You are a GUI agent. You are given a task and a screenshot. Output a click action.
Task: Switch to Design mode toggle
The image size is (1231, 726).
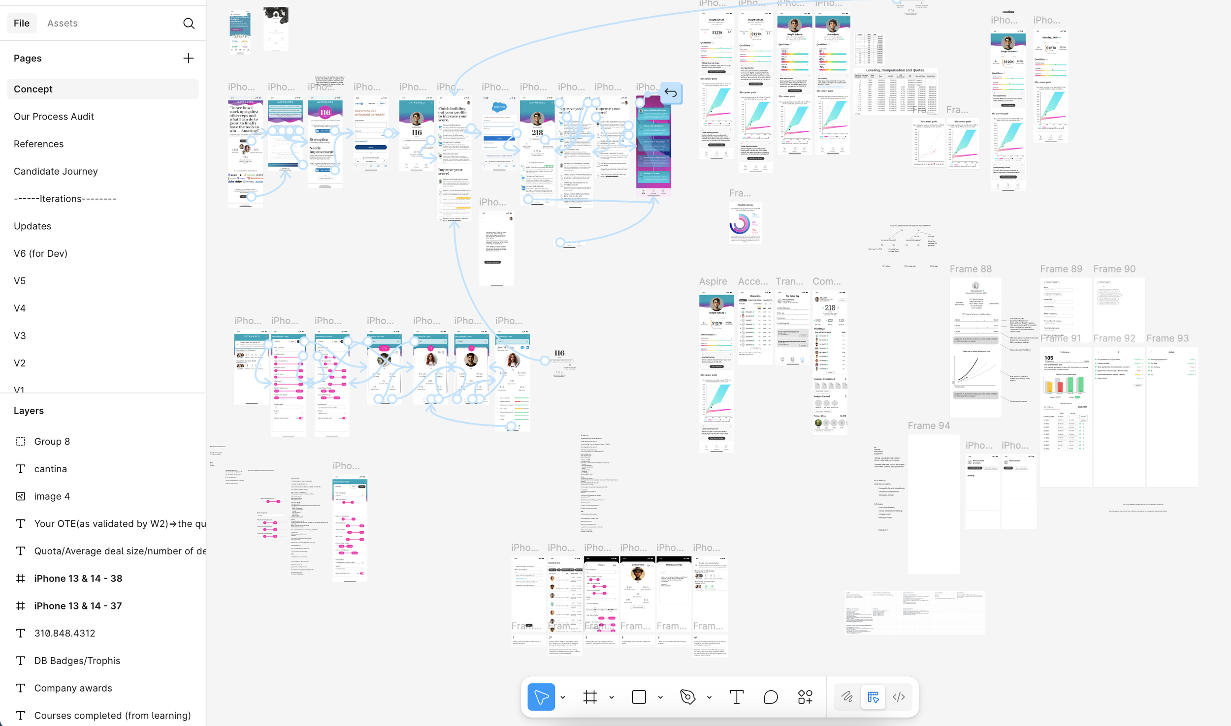(x=873, y=696)
